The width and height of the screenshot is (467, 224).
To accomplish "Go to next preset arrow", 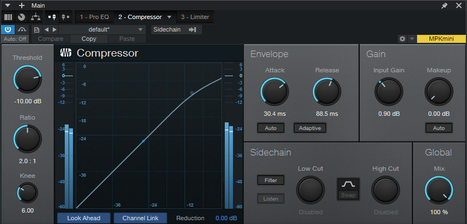I will [54, 29].
